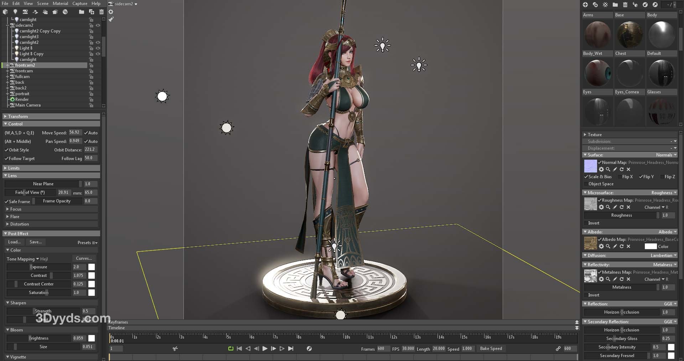Open the Material menu
684x361 pixels.
(x=60, y=4)
